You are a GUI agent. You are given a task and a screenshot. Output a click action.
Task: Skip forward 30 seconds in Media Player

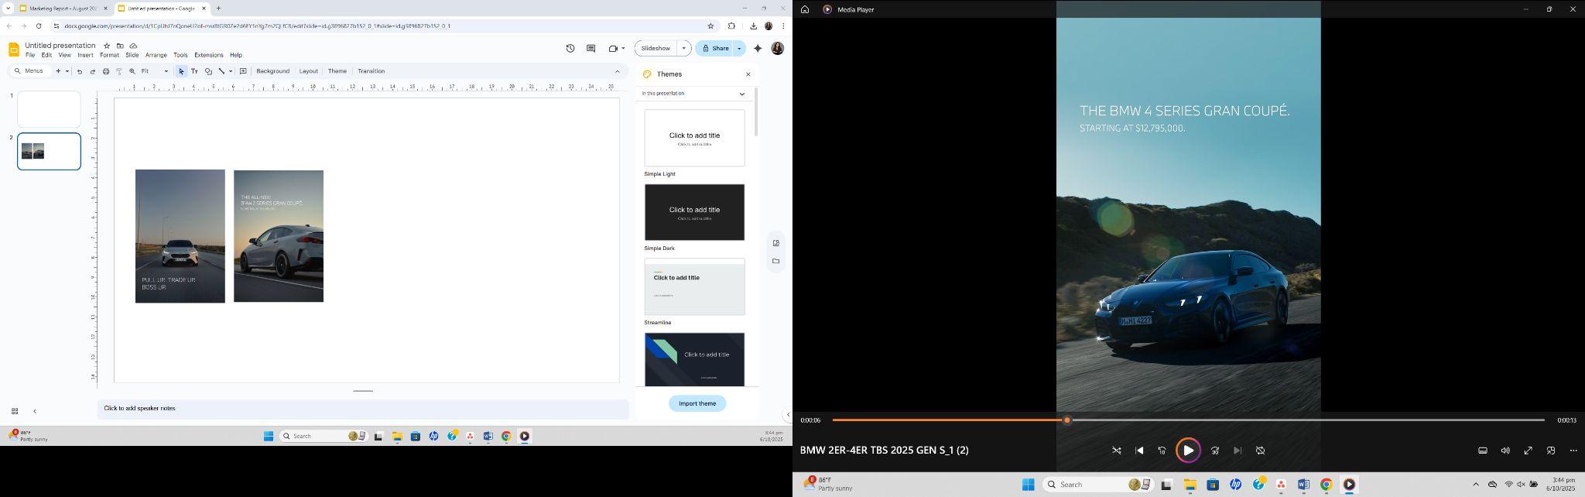[x=1215, y=451]
